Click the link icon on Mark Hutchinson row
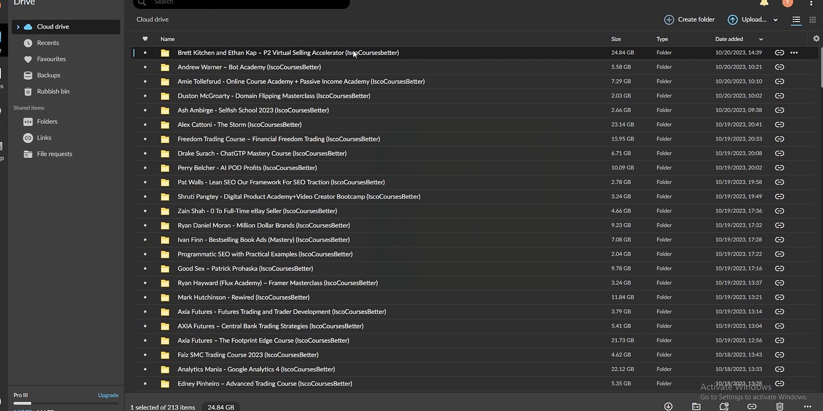 click(x=779, y=297)
